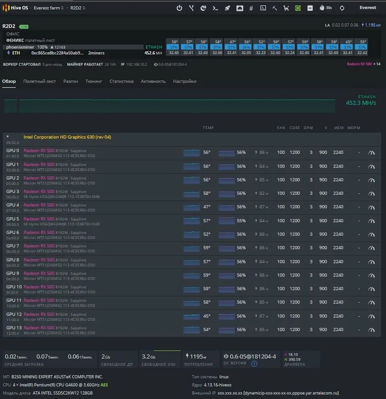
Task: Expand the Everest farm selector
Action: [x=48, y=8]
